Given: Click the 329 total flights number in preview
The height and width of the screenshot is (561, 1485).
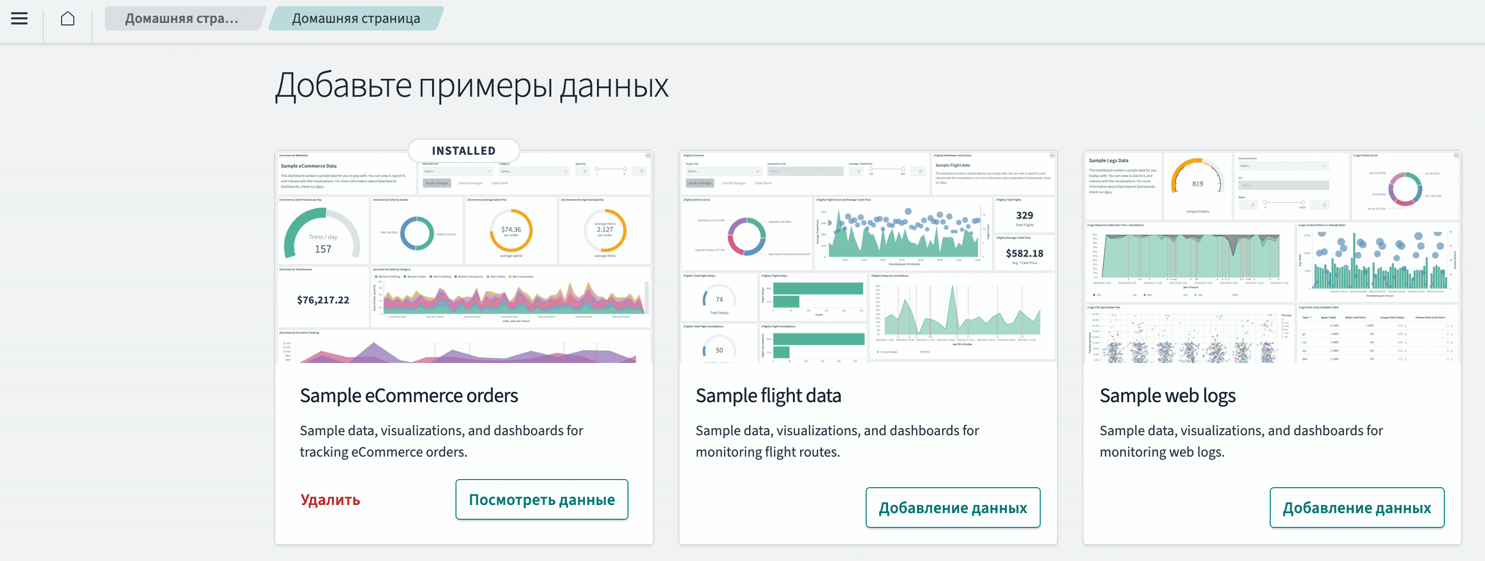Looking at the screenshot, I should point(1024,215).
